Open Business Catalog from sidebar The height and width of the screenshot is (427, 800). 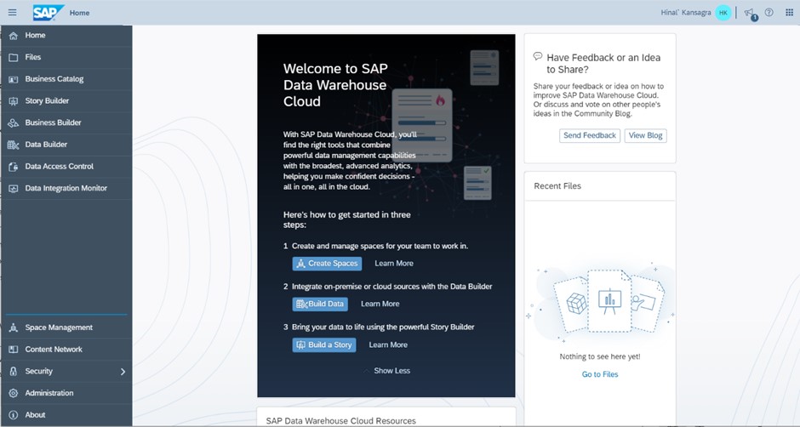[x=54, y=79]
